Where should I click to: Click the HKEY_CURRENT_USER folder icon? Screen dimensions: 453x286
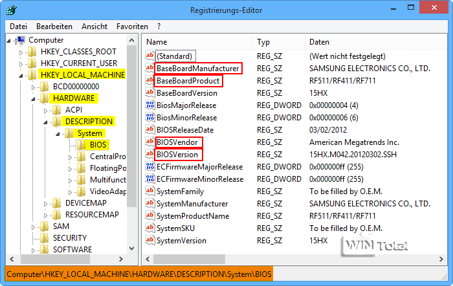pyautogui.click(x=32, y=63)
